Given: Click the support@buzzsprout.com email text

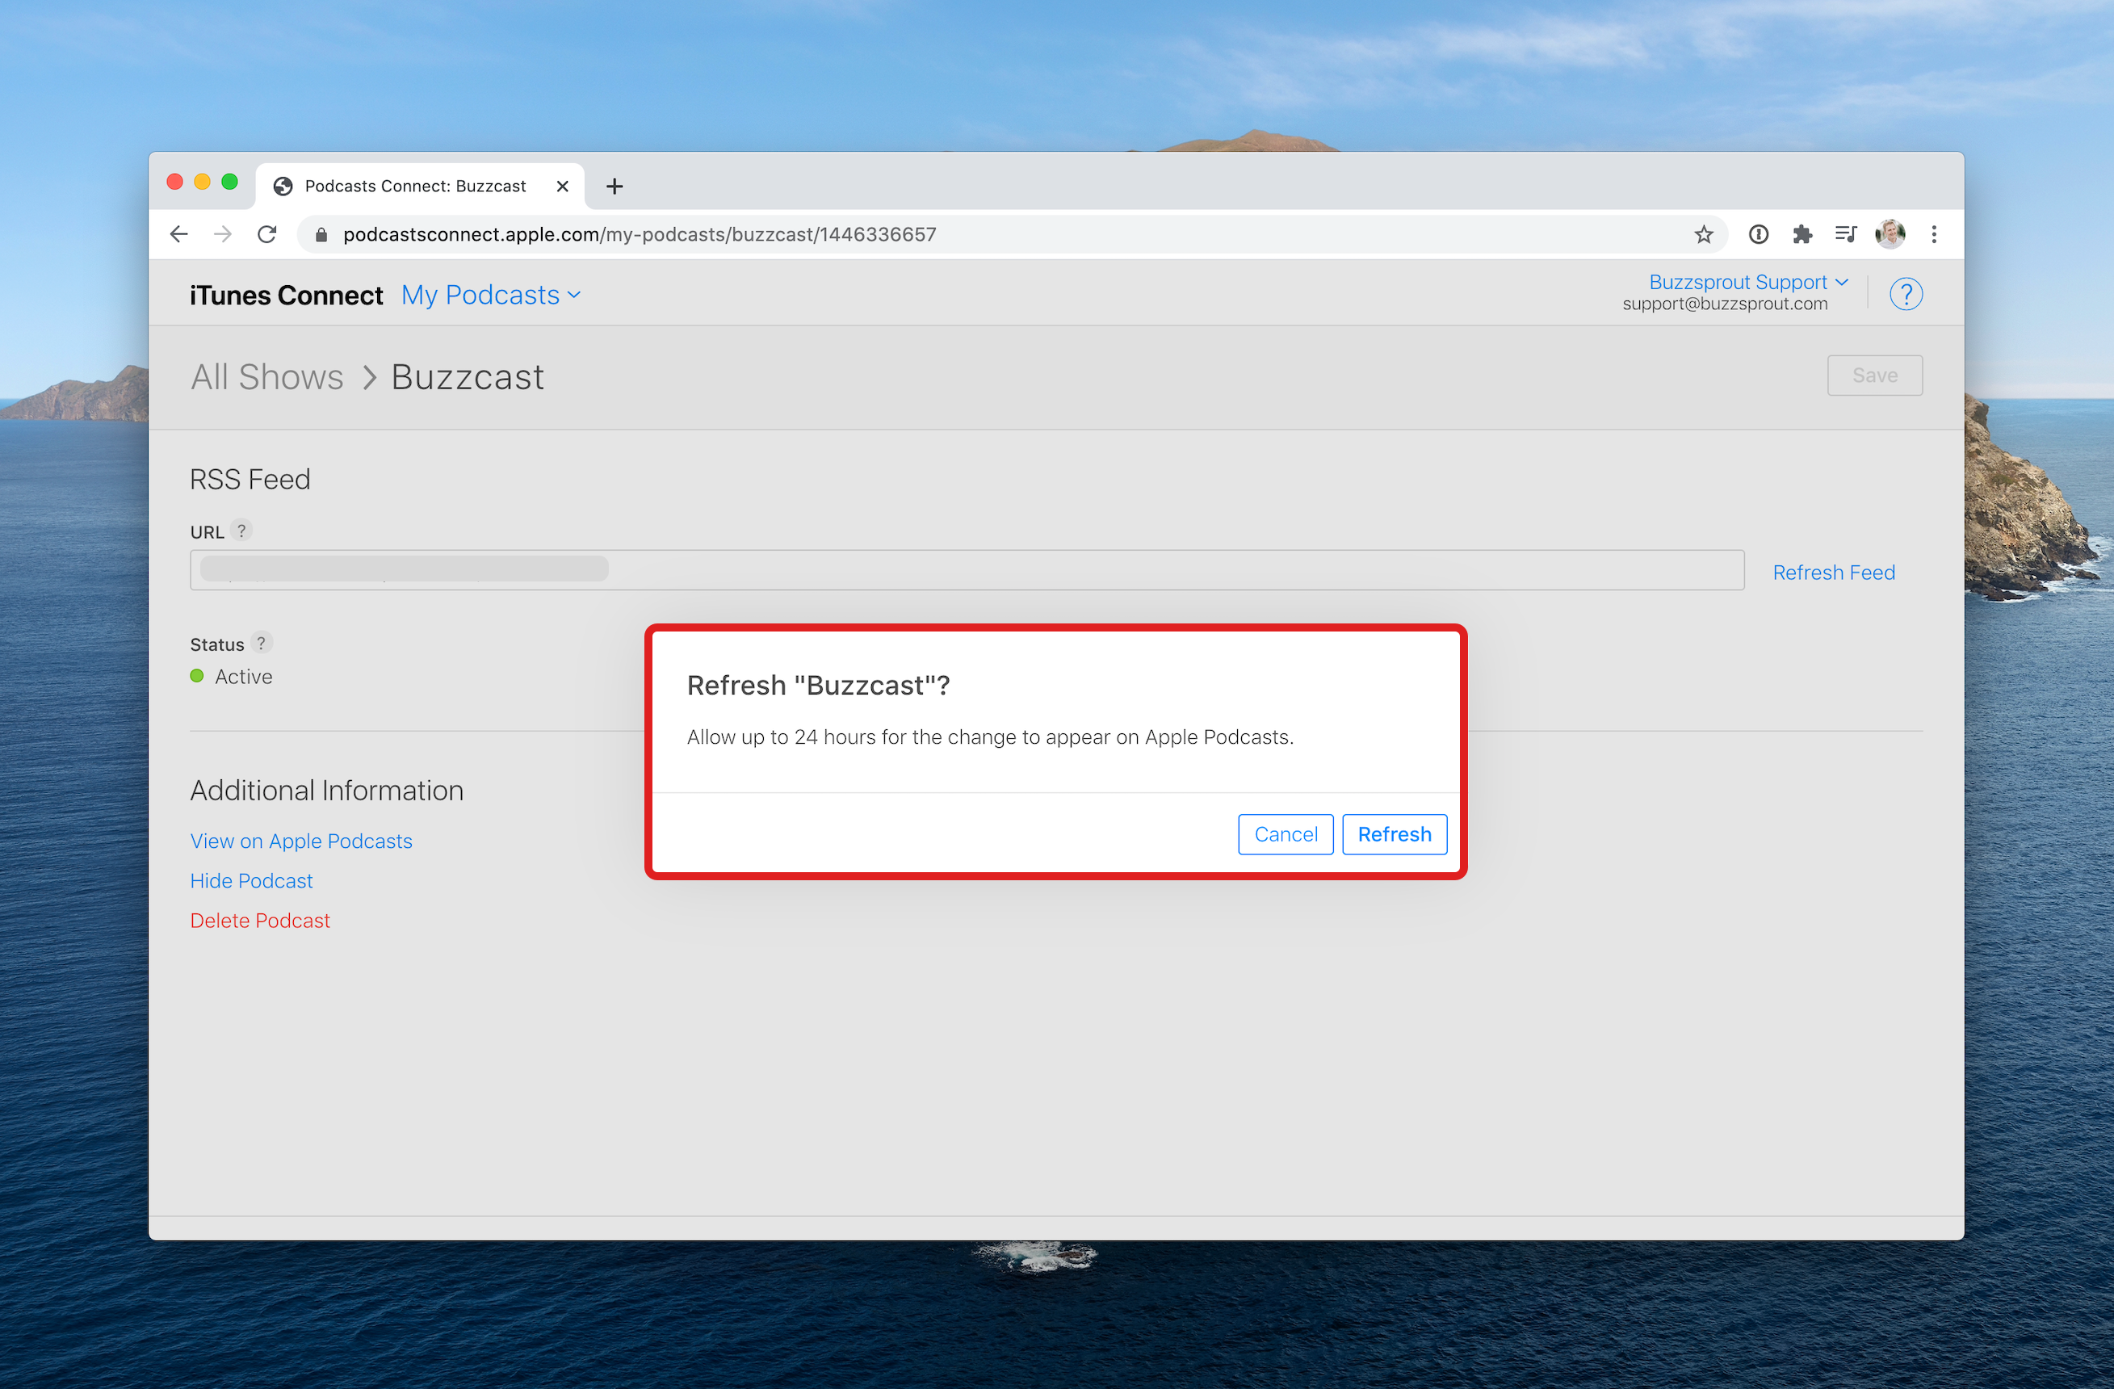Looking at the screenshot, I should [1724, 304].
